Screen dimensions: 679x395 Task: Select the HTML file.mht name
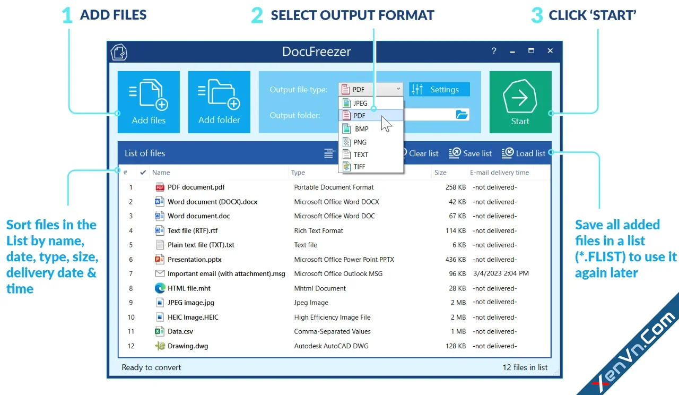pyautogui.click(x=189, y=288)
